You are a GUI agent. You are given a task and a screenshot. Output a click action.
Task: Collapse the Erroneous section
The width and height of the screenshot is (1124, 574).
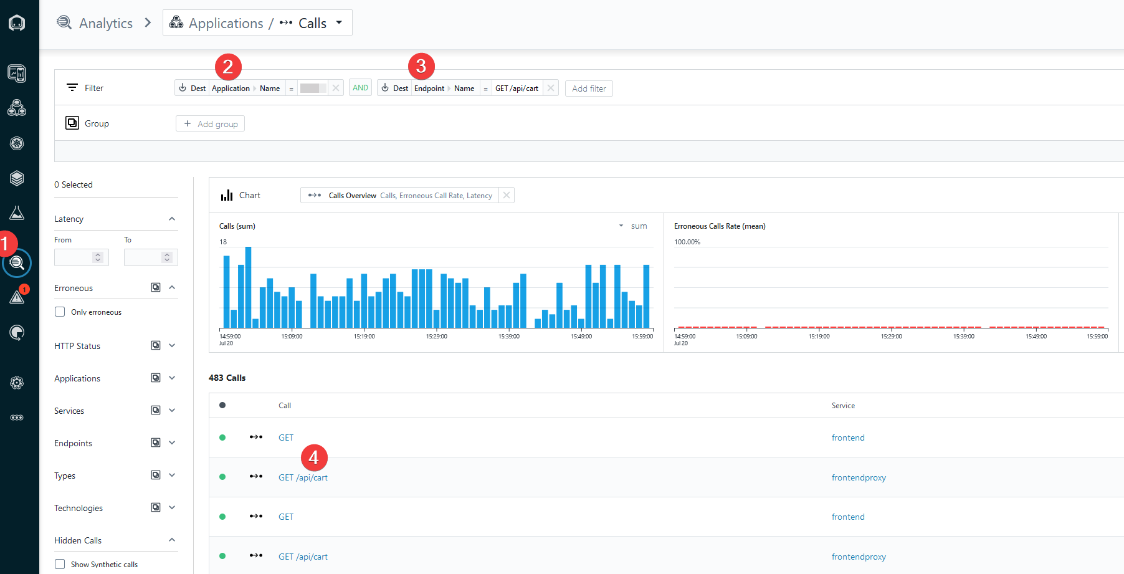172,287
